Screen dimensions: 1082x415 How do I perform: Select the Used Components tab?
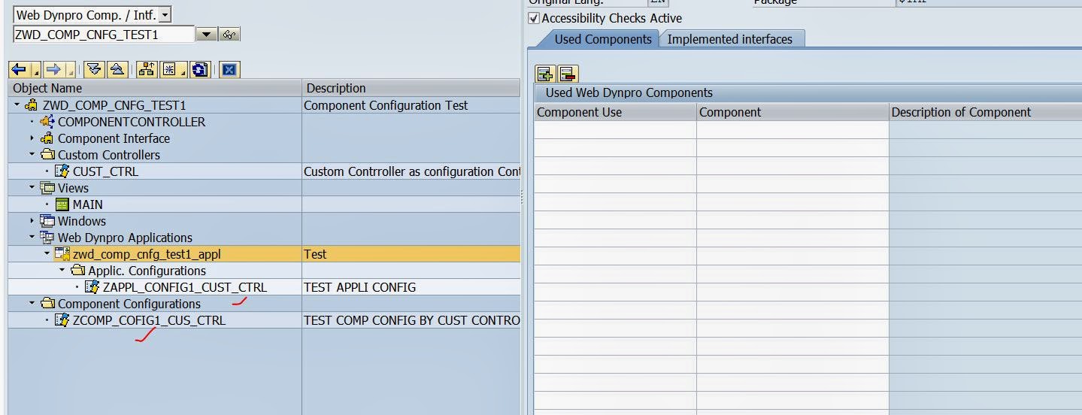pyautogui.click(x=602, y=39)
